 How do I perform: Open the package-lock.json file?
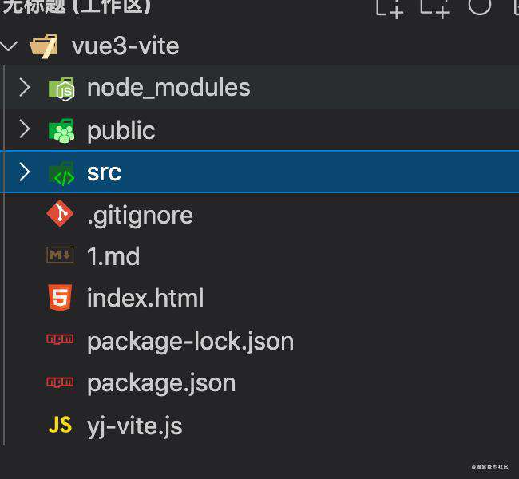pyautogui.click(x=190, y=342)
